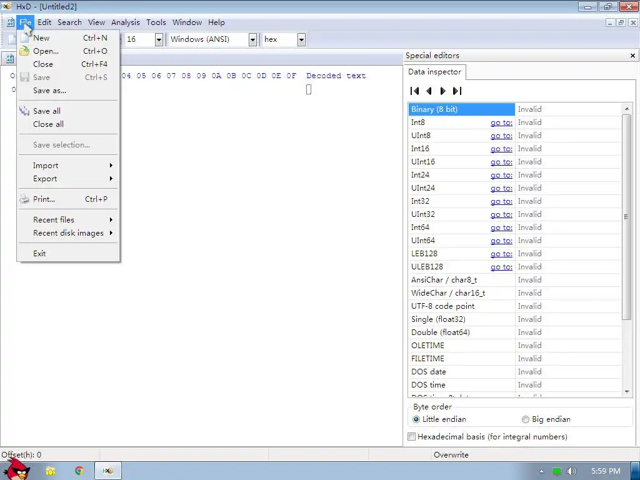
Task: Click the green network tray icon
Action: (556, 471)
